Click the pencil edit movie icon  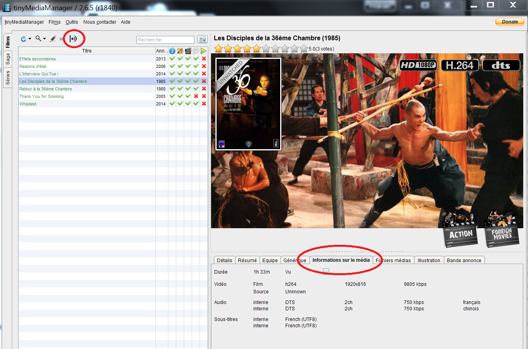53,39
